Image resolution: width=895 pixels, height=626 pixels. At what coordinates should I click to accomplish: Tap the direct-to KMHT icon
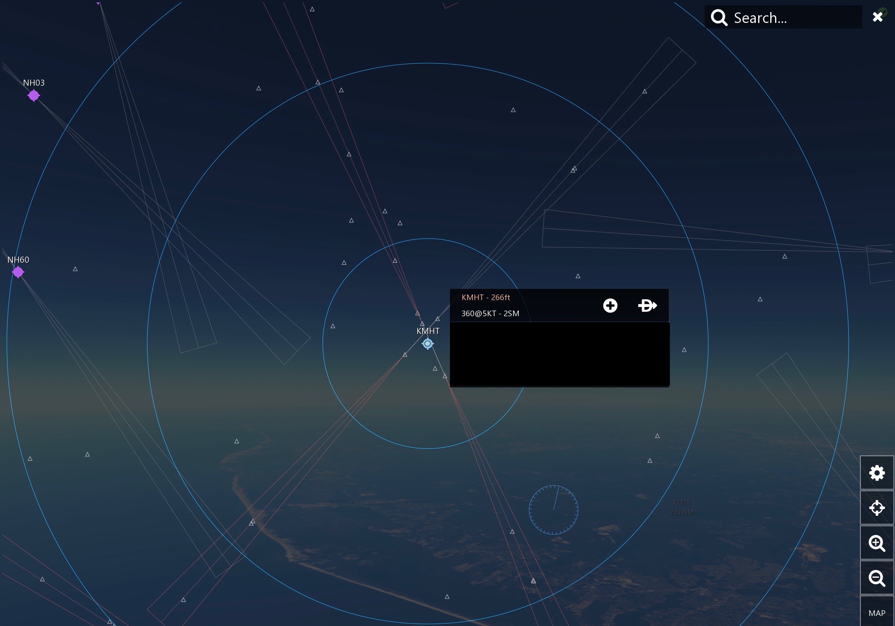point(647,306)
